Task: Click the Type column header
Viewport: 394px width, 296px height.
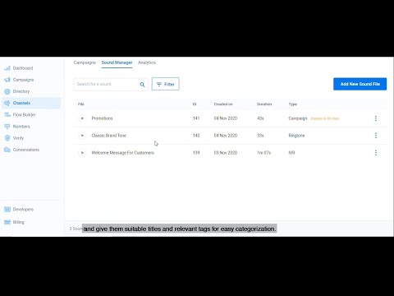Action: 293,104
